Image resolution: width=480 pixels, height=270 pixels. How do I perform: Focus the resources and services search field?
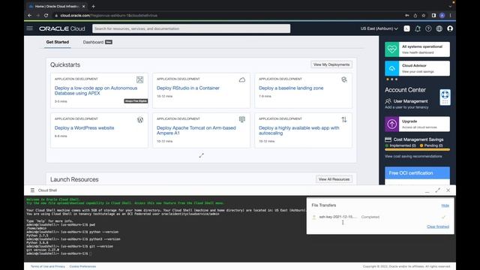tap(191, 28)
